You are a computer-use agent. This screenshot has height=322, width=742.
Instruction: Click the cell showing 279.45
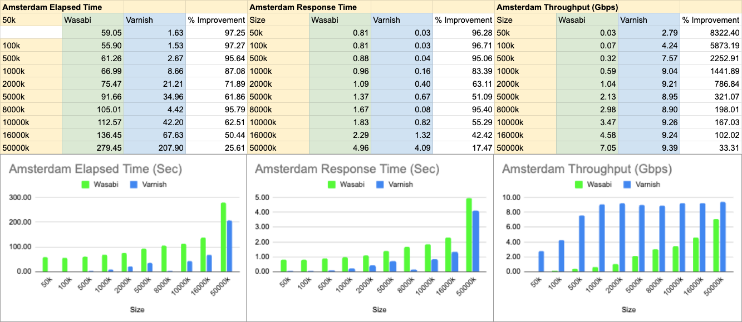tap(93, 147)
